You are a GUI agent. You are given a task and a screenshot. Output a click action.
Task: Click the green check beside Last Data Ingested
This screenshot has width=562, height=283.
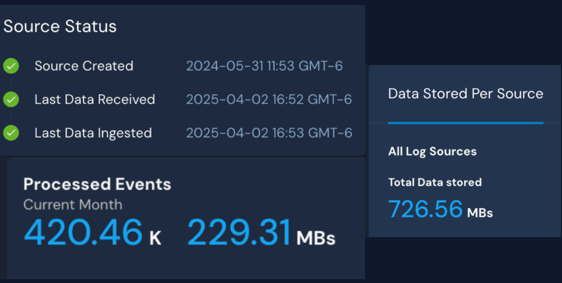(x=11, y=133)
